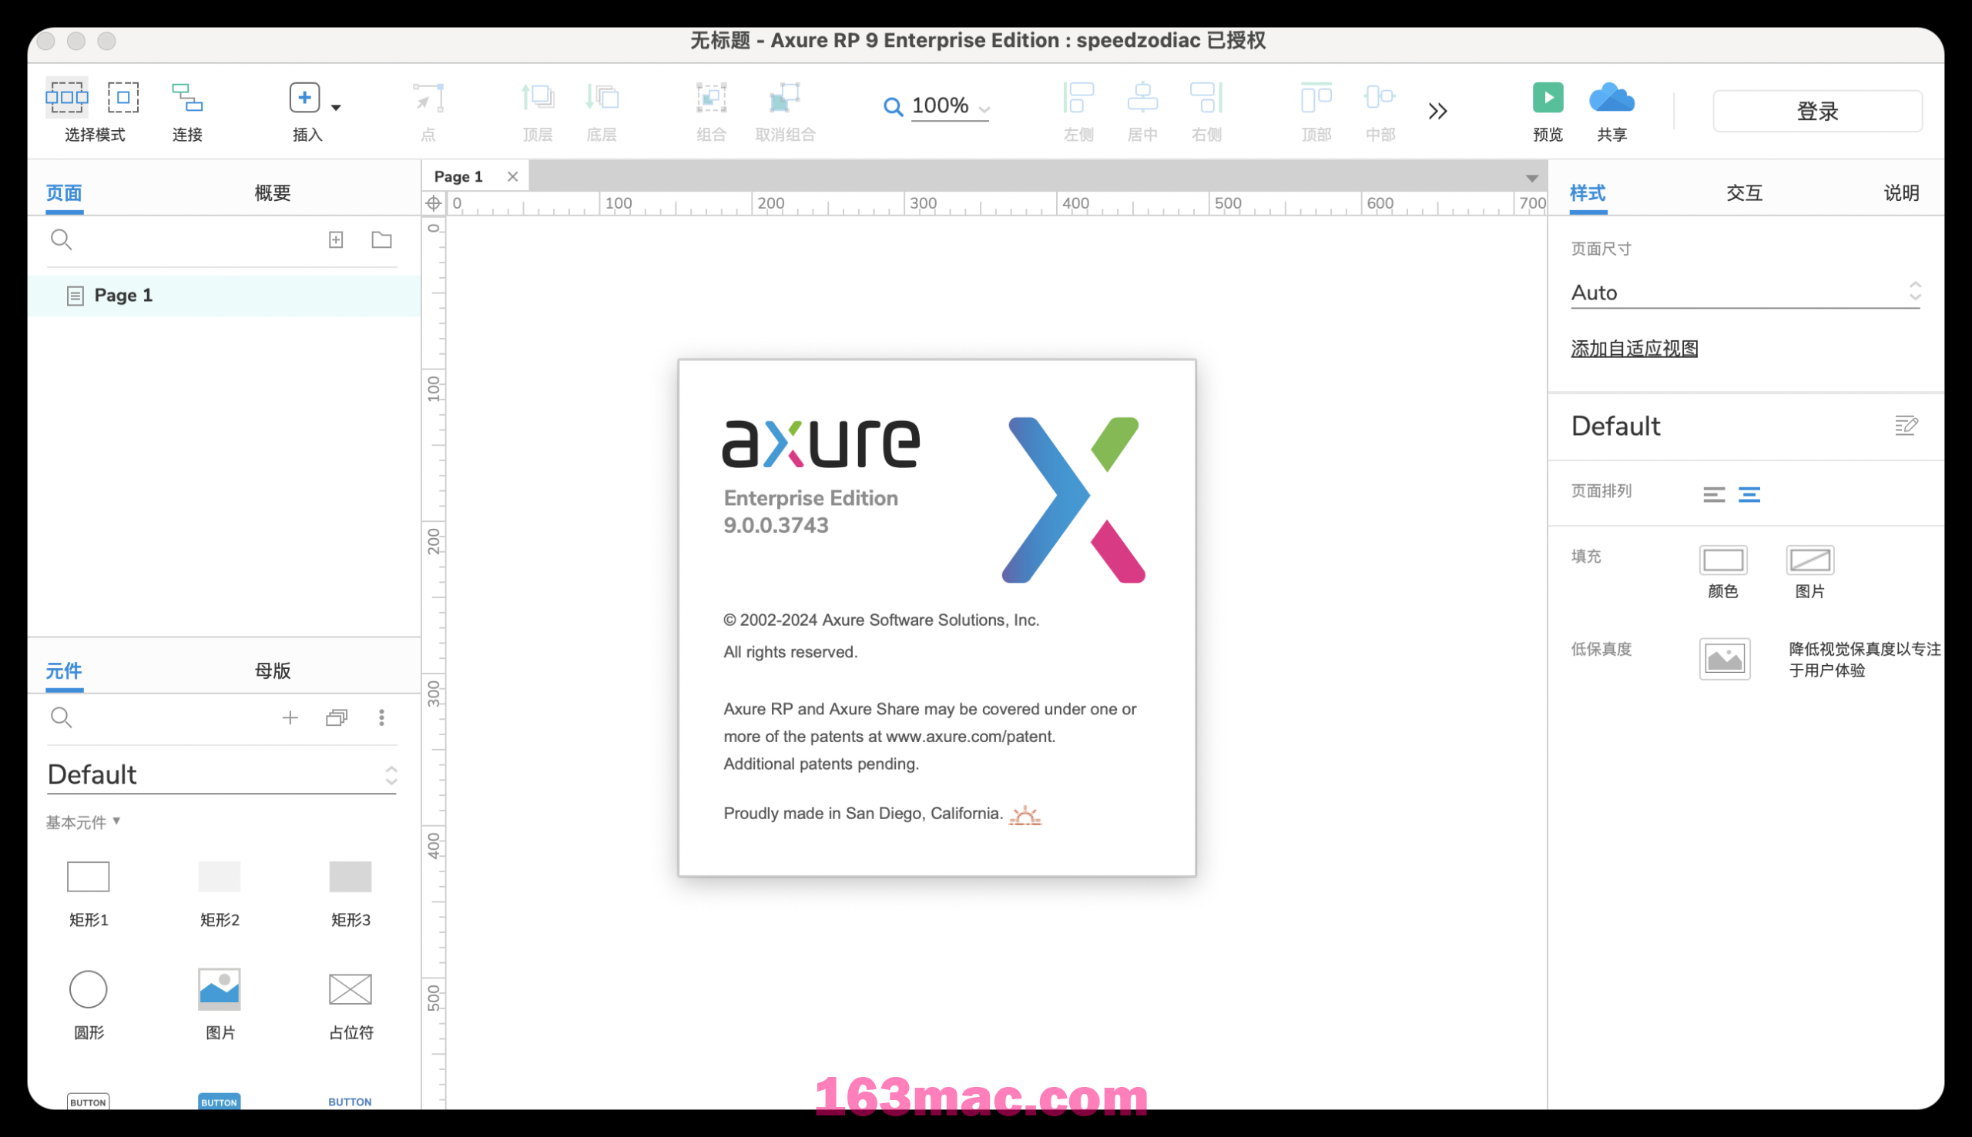Align left with 左侧 icon
Viewport: 1972px width, 1137px height.
click(x=1078, y=98)
